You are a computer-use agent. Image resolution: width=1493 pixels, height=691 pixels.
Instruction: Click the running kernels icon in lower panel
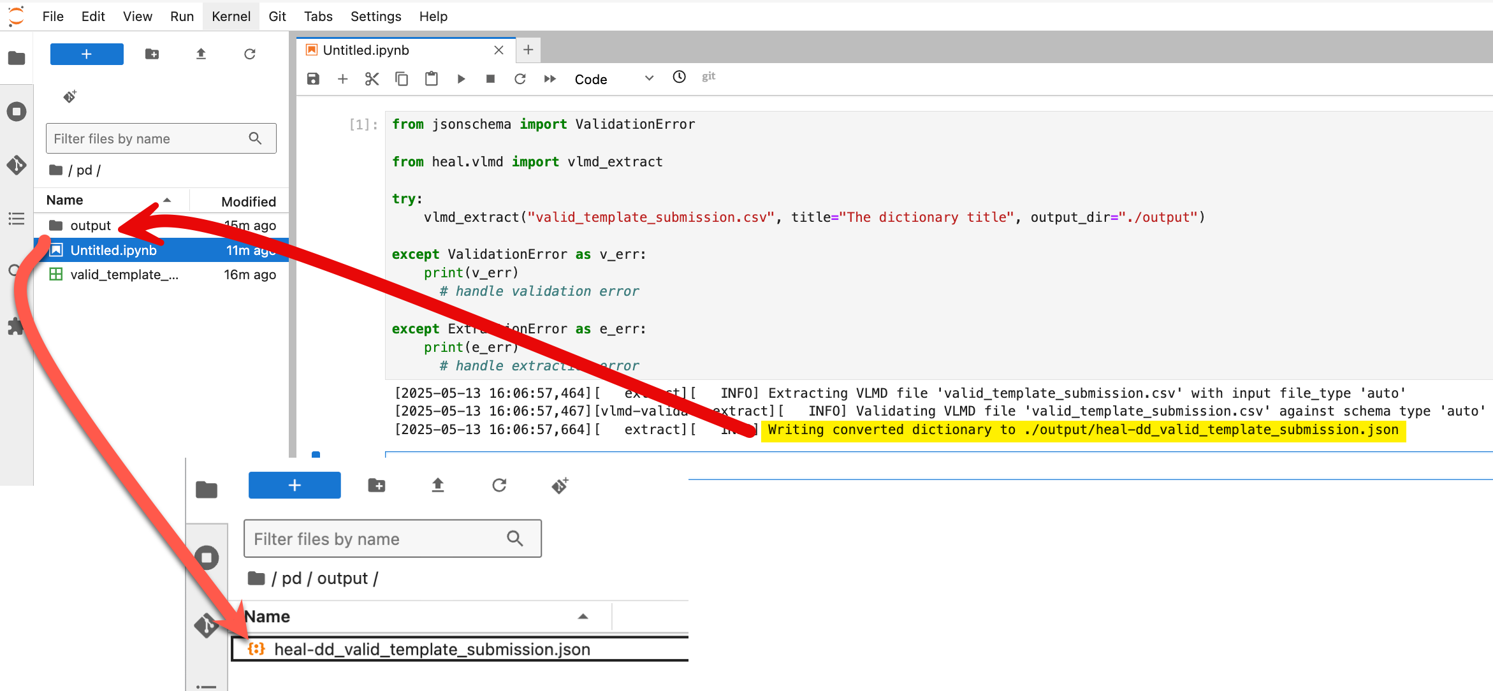pyautogui.click(x=207, y=558)
